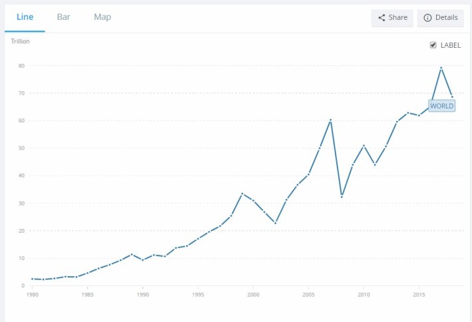This screenshot has width=472, height=322.
Task: Switch to the Map tab
Action: pos(103,17)
